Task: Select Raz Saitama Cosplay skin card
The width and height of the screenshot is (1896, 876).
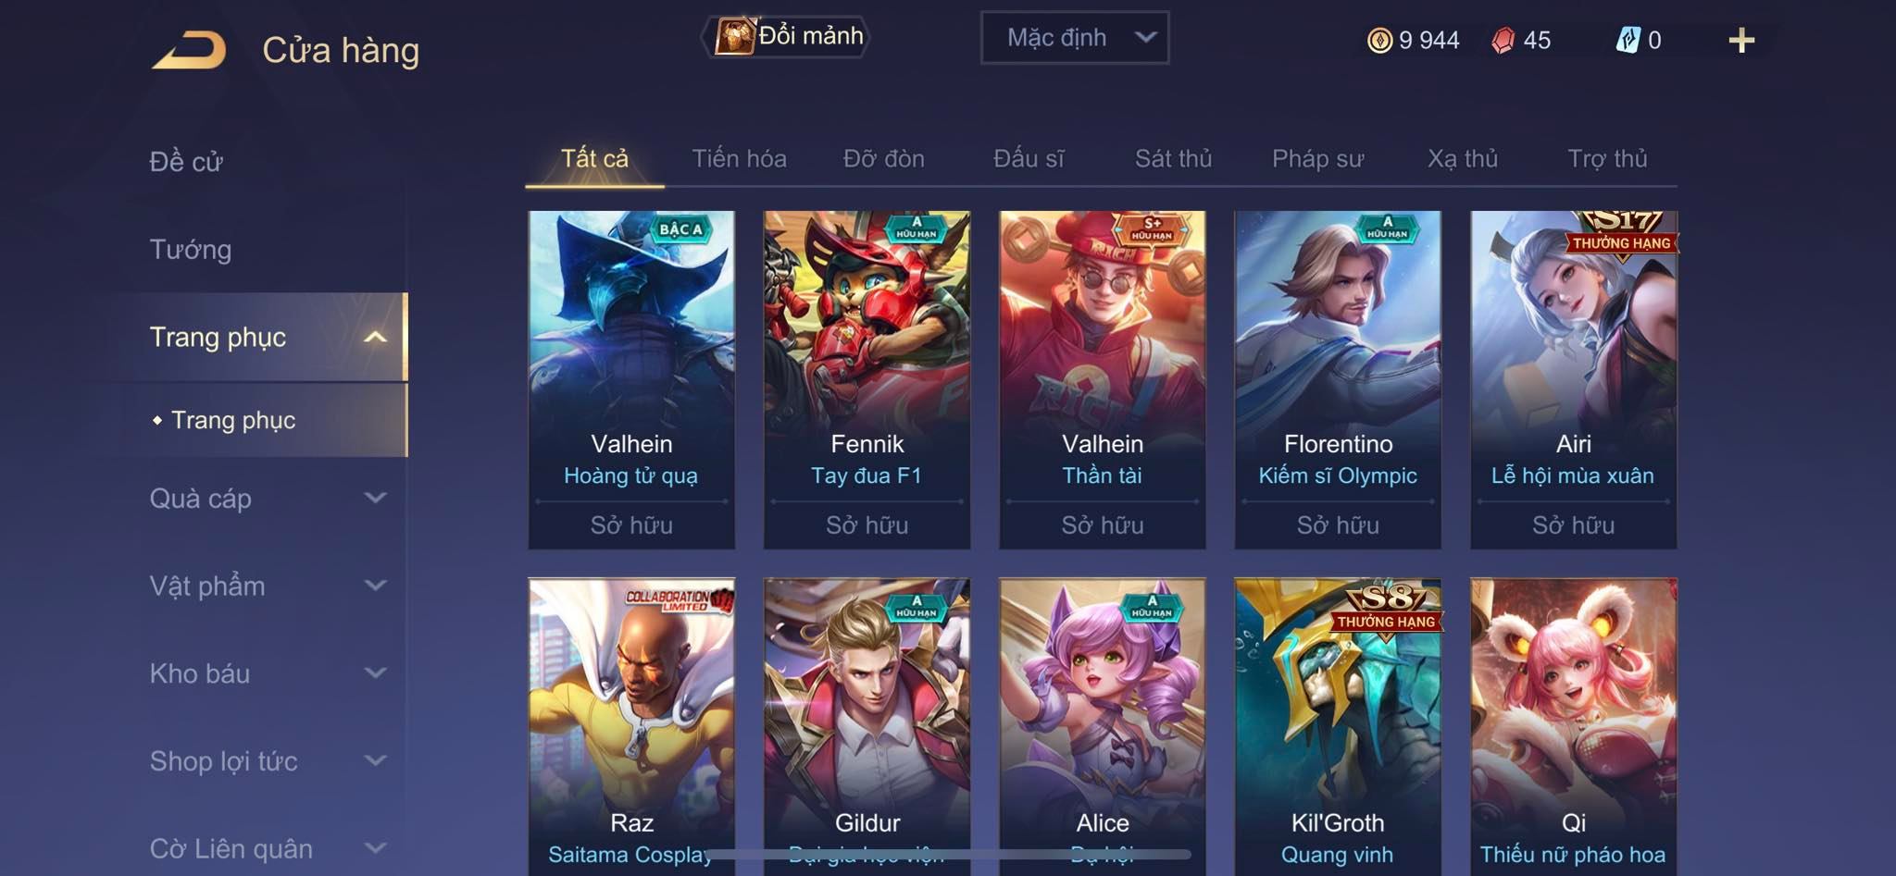Action: 631,726
